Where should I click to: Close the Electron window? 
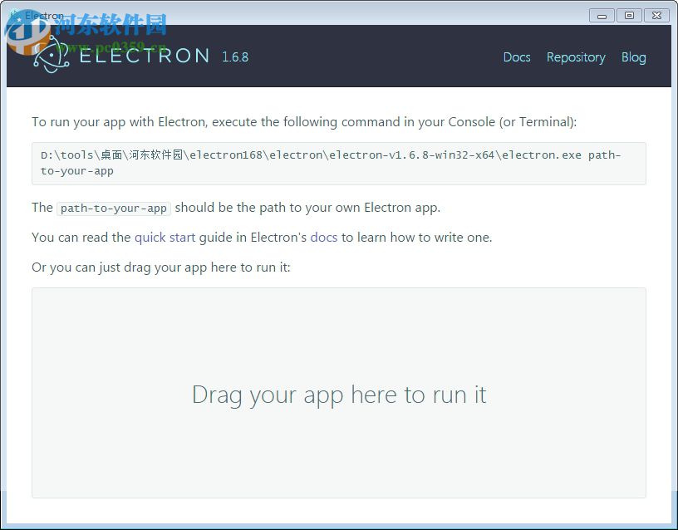click(656, 15)
